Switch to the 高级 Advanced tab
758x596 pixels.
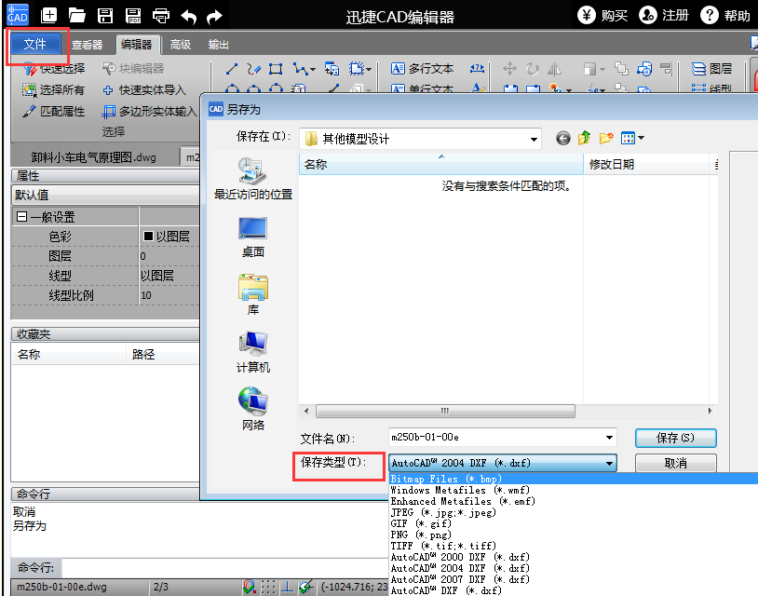(x=181, y=45)
